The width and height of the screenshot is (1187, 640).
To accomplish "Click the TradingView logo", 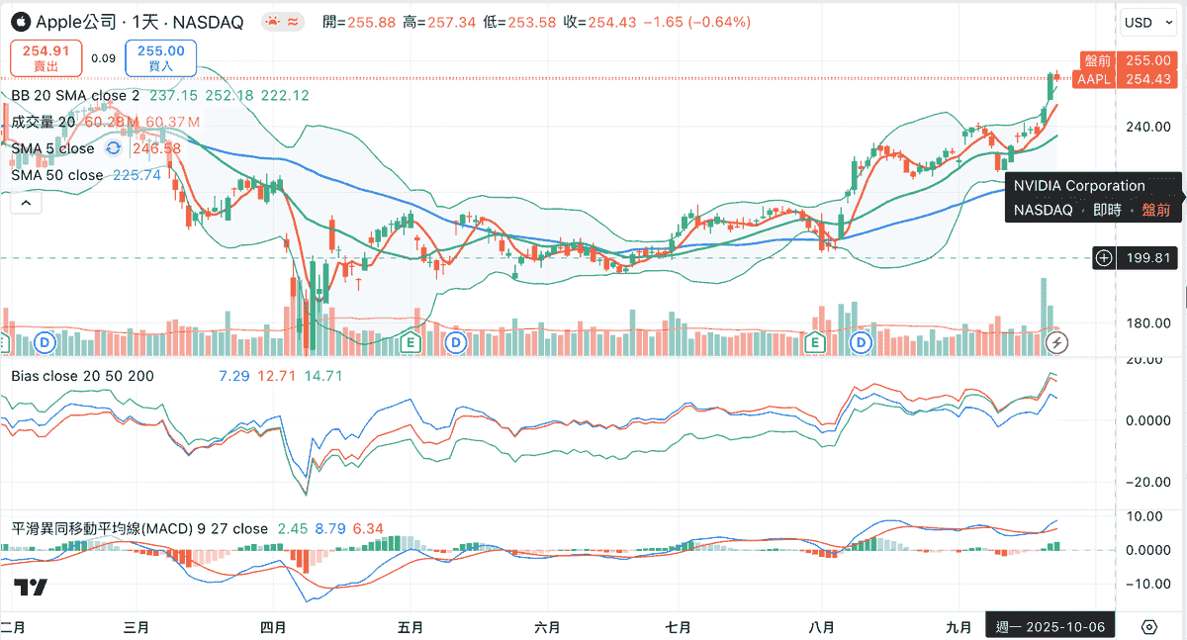I will click(31, 588).
